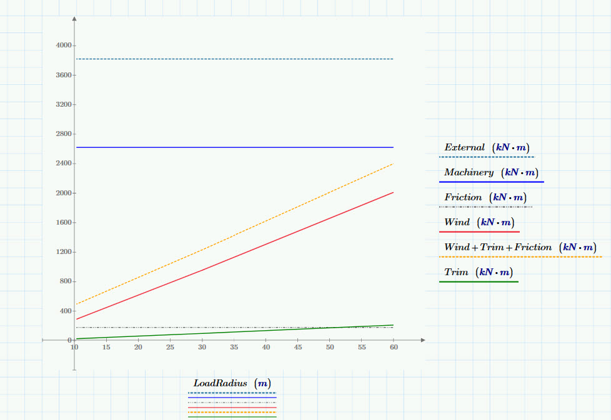
Task: Click the y-axis arrowhead at top
Action: [x=74, y=19]
